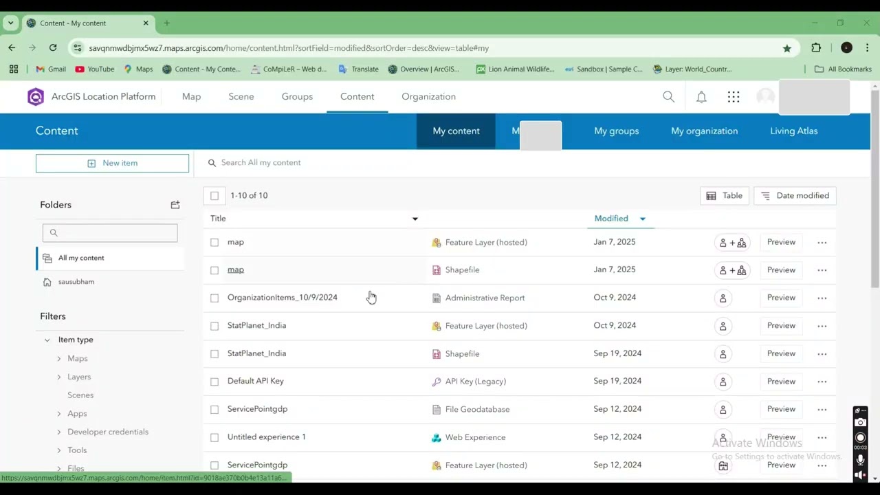Open browser extensions puzzle icon
The width and height of the screenshot is (880, 495).
[816, 47]
